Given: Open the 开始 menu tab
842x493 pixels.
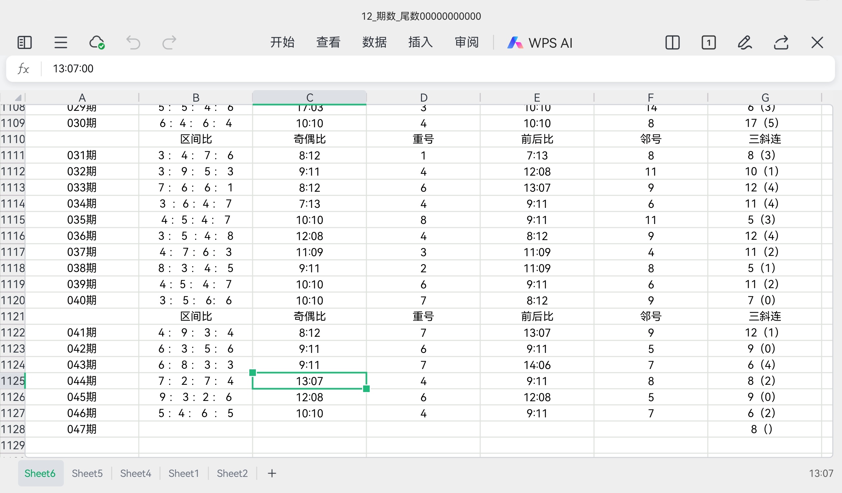Looking at the screenshot, I should tap(282, 43).
